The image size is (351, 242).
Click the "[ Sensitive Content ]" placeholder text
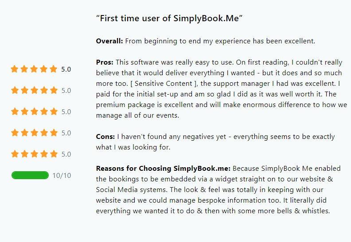(164, 84)
